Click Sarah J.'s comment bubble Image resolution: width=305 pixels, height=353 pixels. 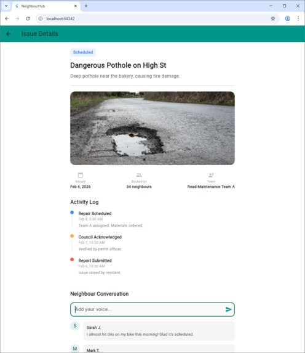pos(159,331)
